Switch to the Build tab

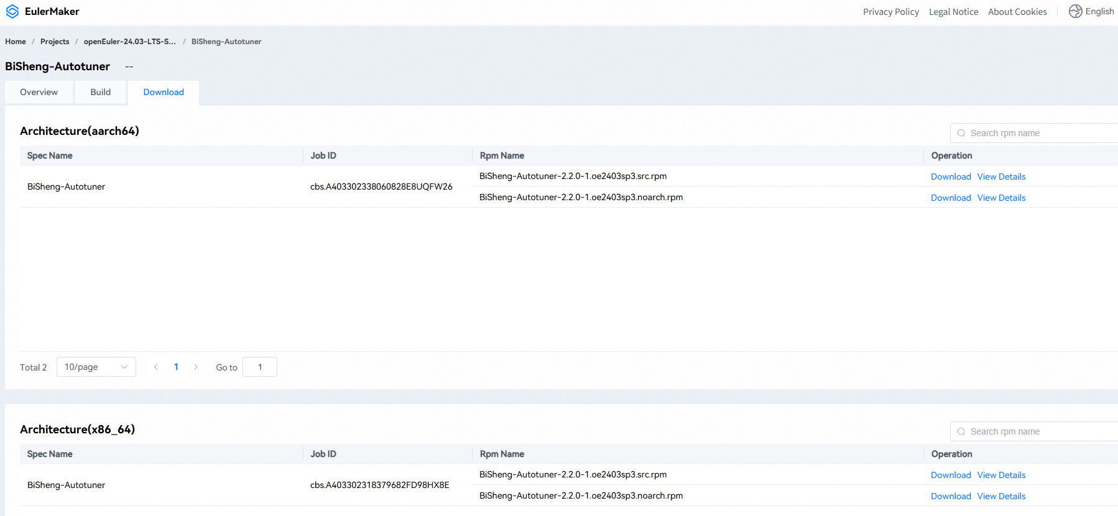pyautogui.click(x=101, y=92)
